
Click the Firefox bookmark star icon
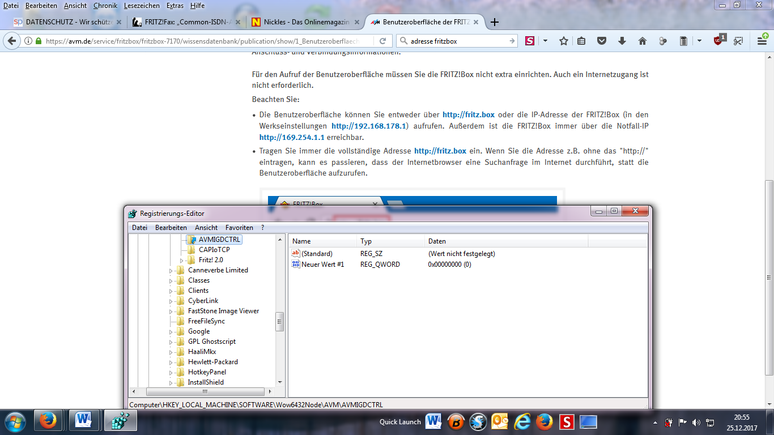(564, 41)
